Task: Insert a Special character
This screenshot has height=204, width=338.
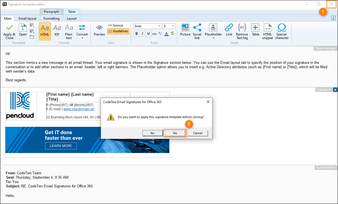Action: (x=282, y=31)
